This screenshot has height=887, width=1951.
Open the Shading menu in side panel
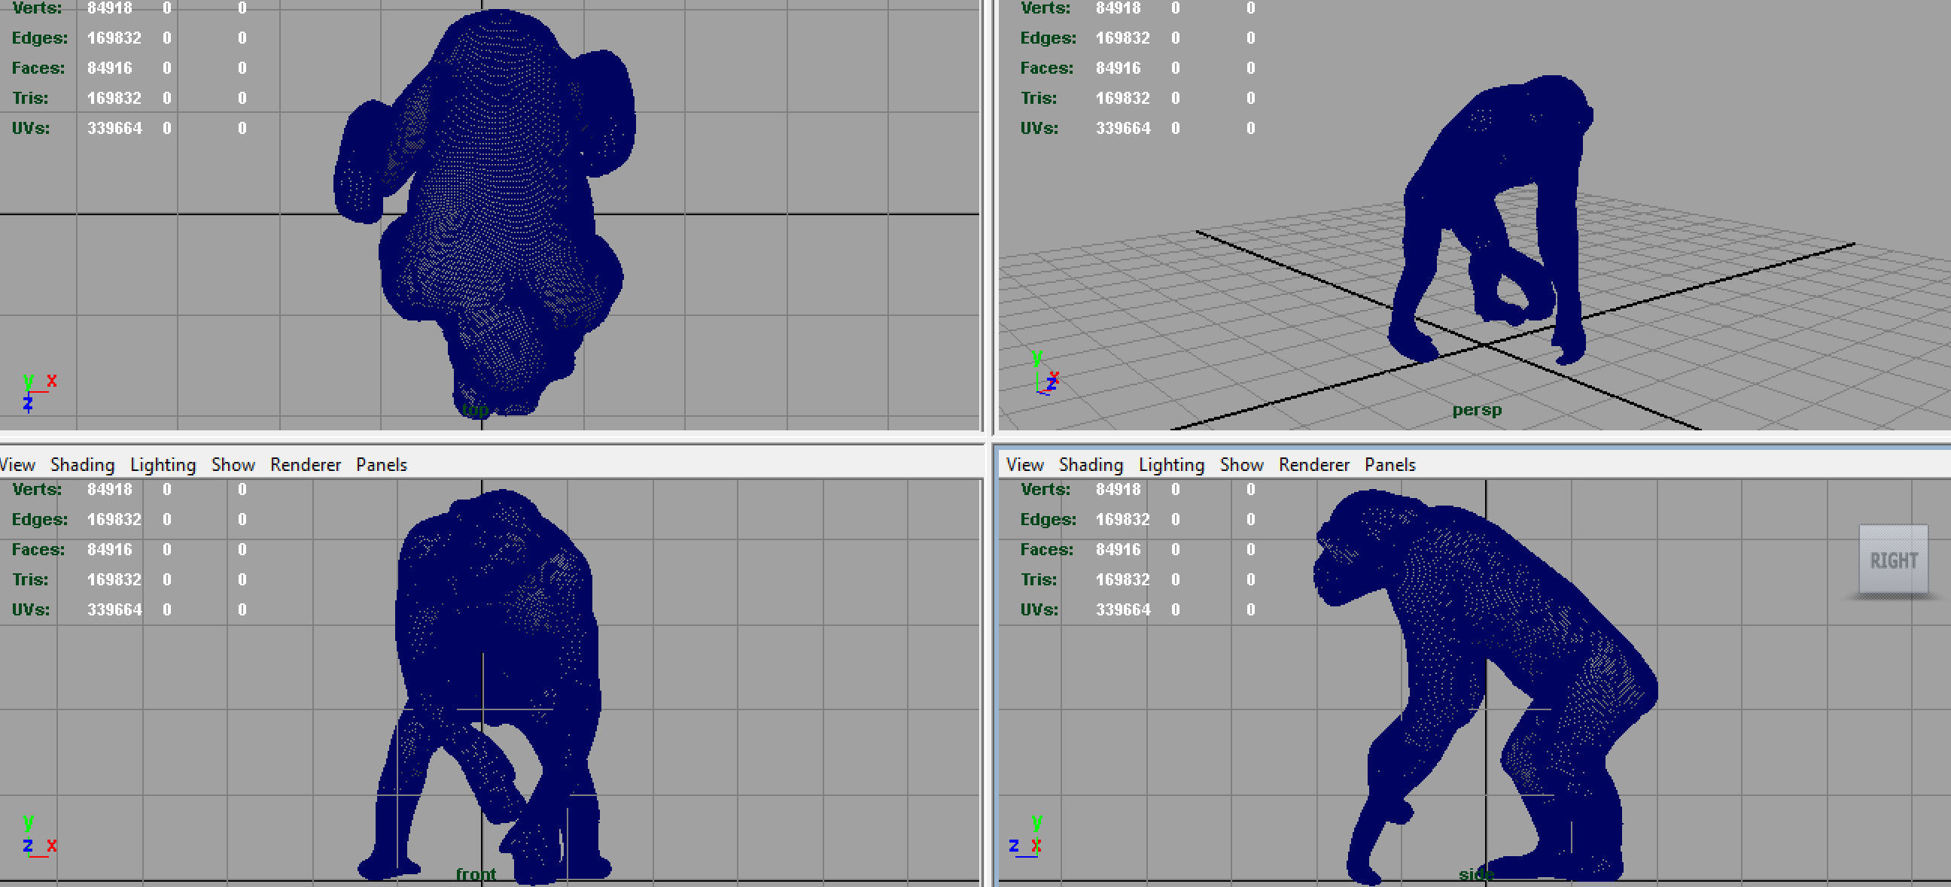(x=1091, y=465)
